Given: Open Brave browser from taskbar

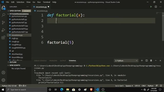Looking at the screenshot, I should tap(91, 90).
